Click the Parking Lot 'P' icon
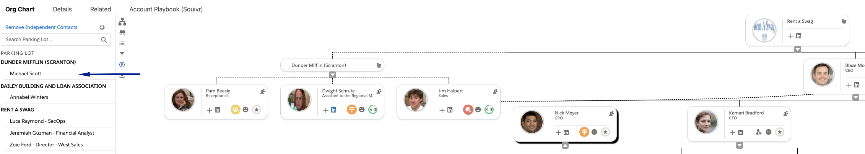This screenshot has width=865, height=154. point(122,65)
